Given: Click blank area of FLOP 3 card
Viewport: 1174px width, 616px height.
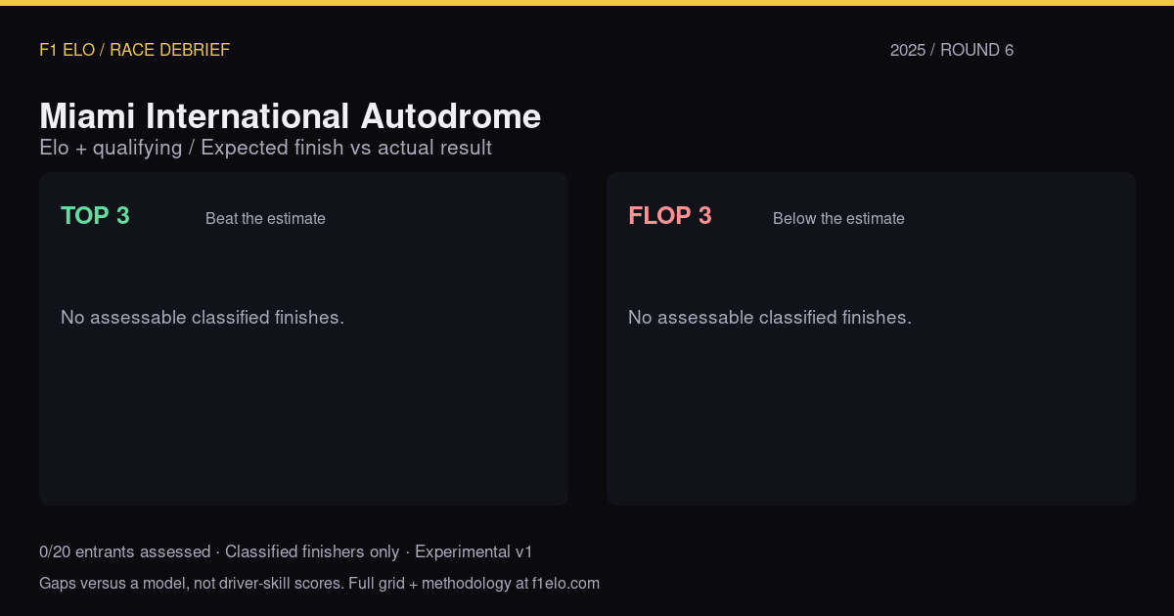Looking at the screenshot, I should click(x=871, y=420).
